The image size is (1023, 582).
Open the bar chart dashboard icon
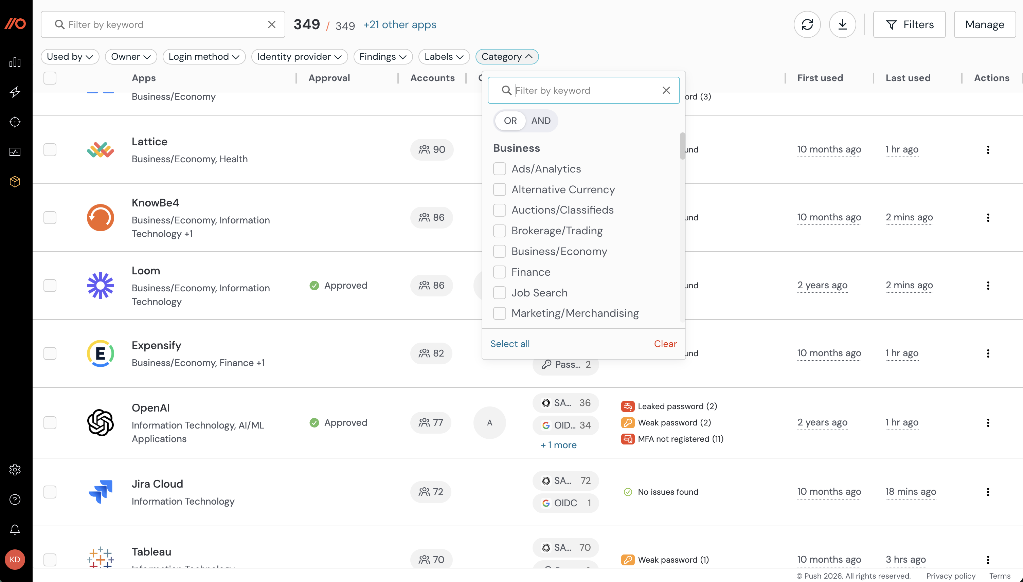(x=15, y=62)
